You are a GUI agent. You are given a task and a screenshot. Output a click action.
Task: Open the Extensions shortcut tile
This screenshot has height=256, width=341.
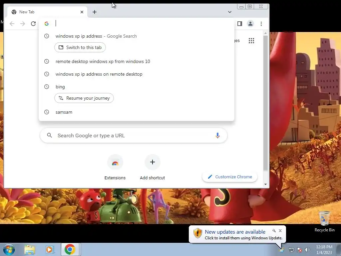[115, 168]
